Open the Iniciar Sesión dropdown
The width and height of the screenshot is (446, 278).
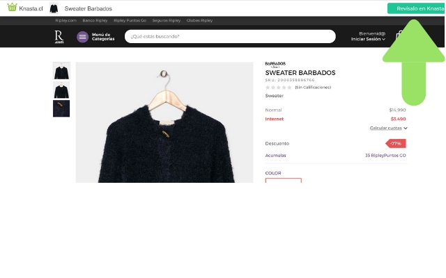368,39
